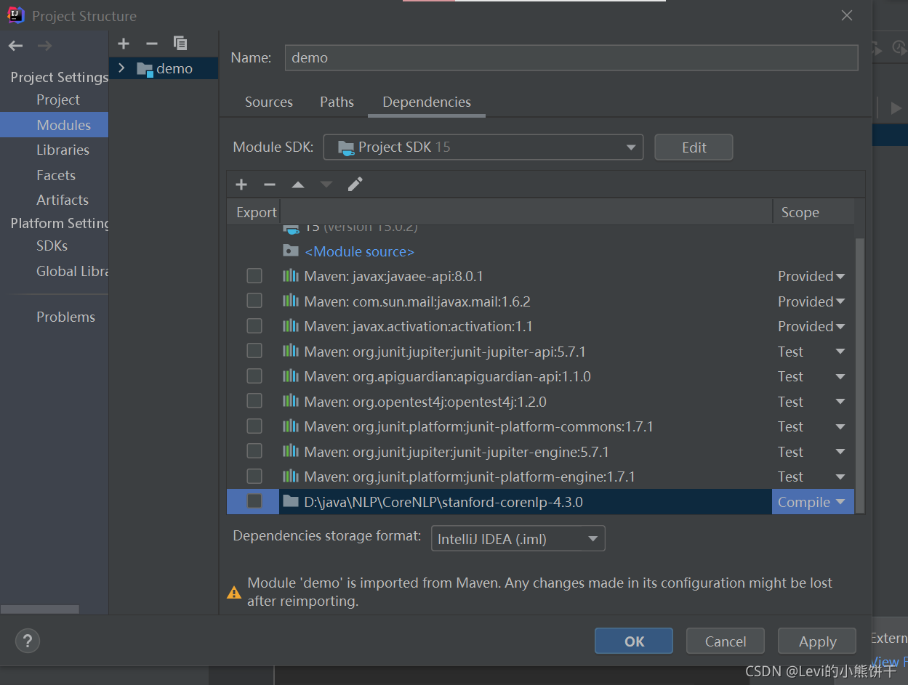
Task: Open Project settings section
Action: 58,100
